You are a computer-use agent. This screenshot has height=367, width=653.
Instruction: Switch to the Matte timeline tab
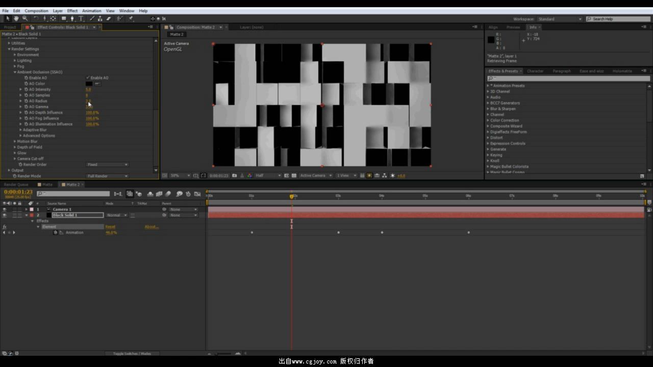47,185
